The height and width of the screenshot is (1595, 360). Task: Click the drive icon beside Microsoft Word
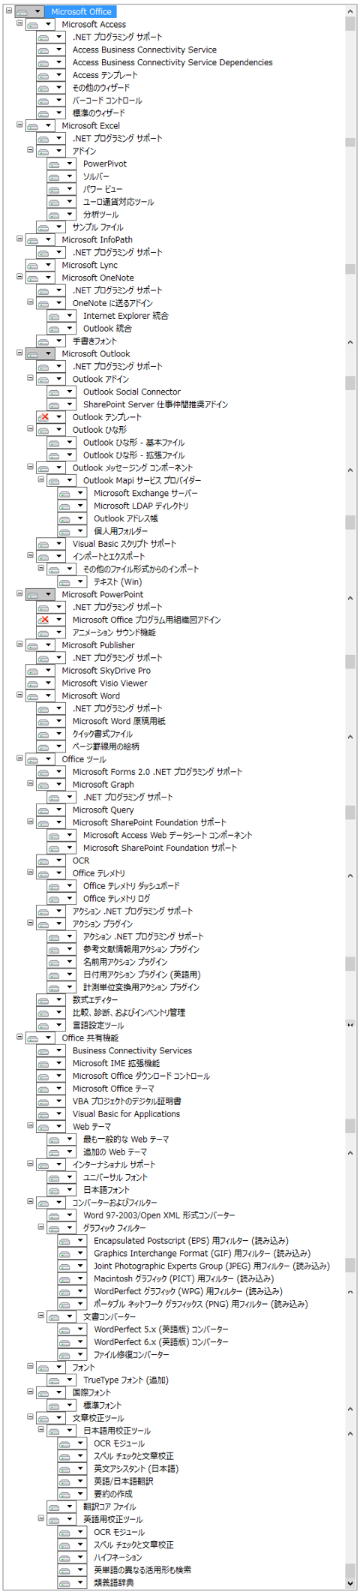point(33,696)
